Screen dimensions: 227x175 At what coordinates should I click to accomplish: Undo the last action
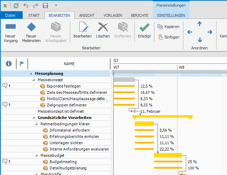(x=26, y=6)
